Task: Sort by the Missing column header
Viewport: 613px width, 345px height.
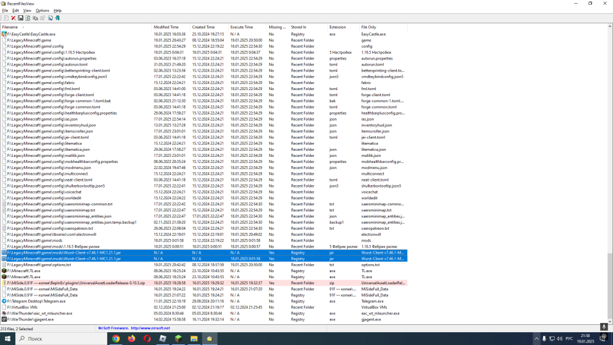Action: [278, 27]
